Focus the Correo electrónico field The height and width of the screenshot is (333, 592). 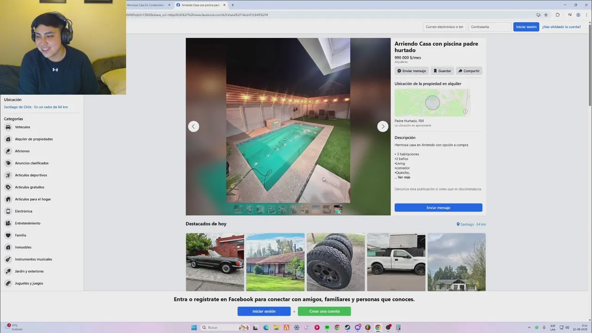pos(444,27)
